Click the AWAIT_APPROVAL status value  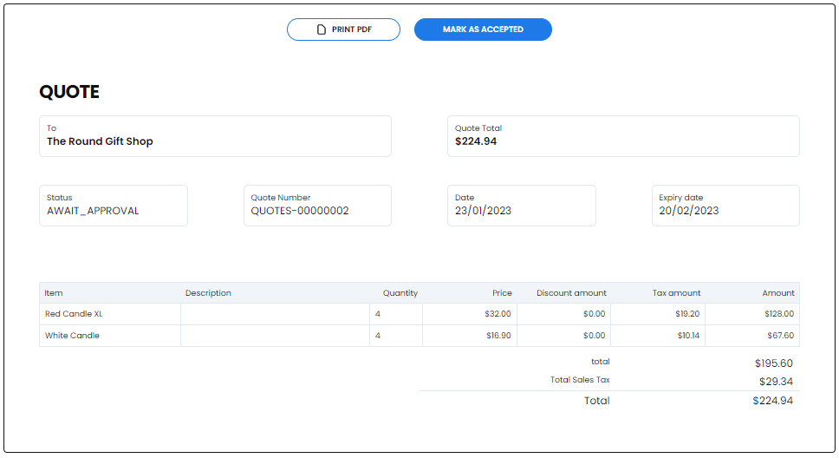pyautogui.click(x=93, y=211)
